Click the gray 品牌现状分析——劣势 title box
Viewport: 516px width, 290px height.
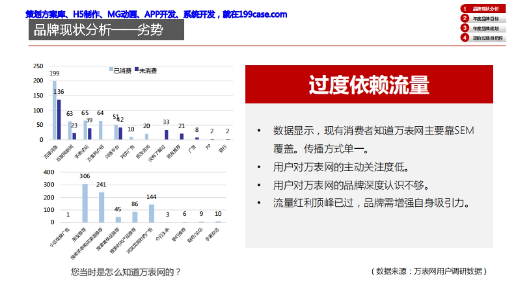(105, 31)
